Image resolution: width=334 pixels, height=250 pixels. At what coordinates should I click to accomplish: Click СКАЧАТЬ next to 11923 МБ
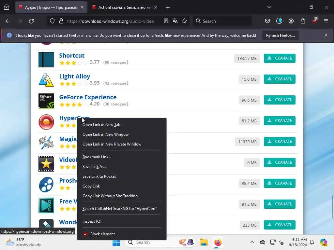point(280,142)
